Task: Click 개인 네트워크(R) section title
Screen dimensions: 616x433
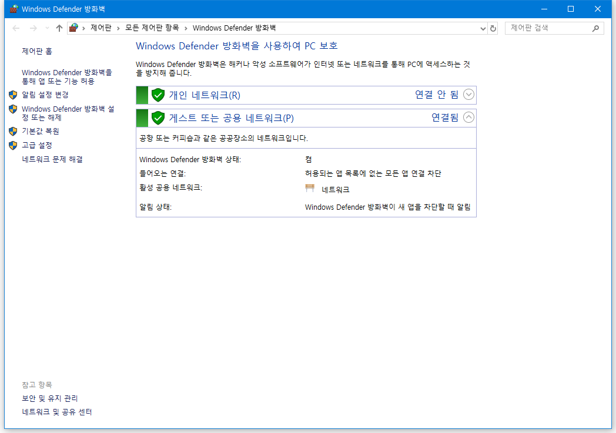Action: 205,95
